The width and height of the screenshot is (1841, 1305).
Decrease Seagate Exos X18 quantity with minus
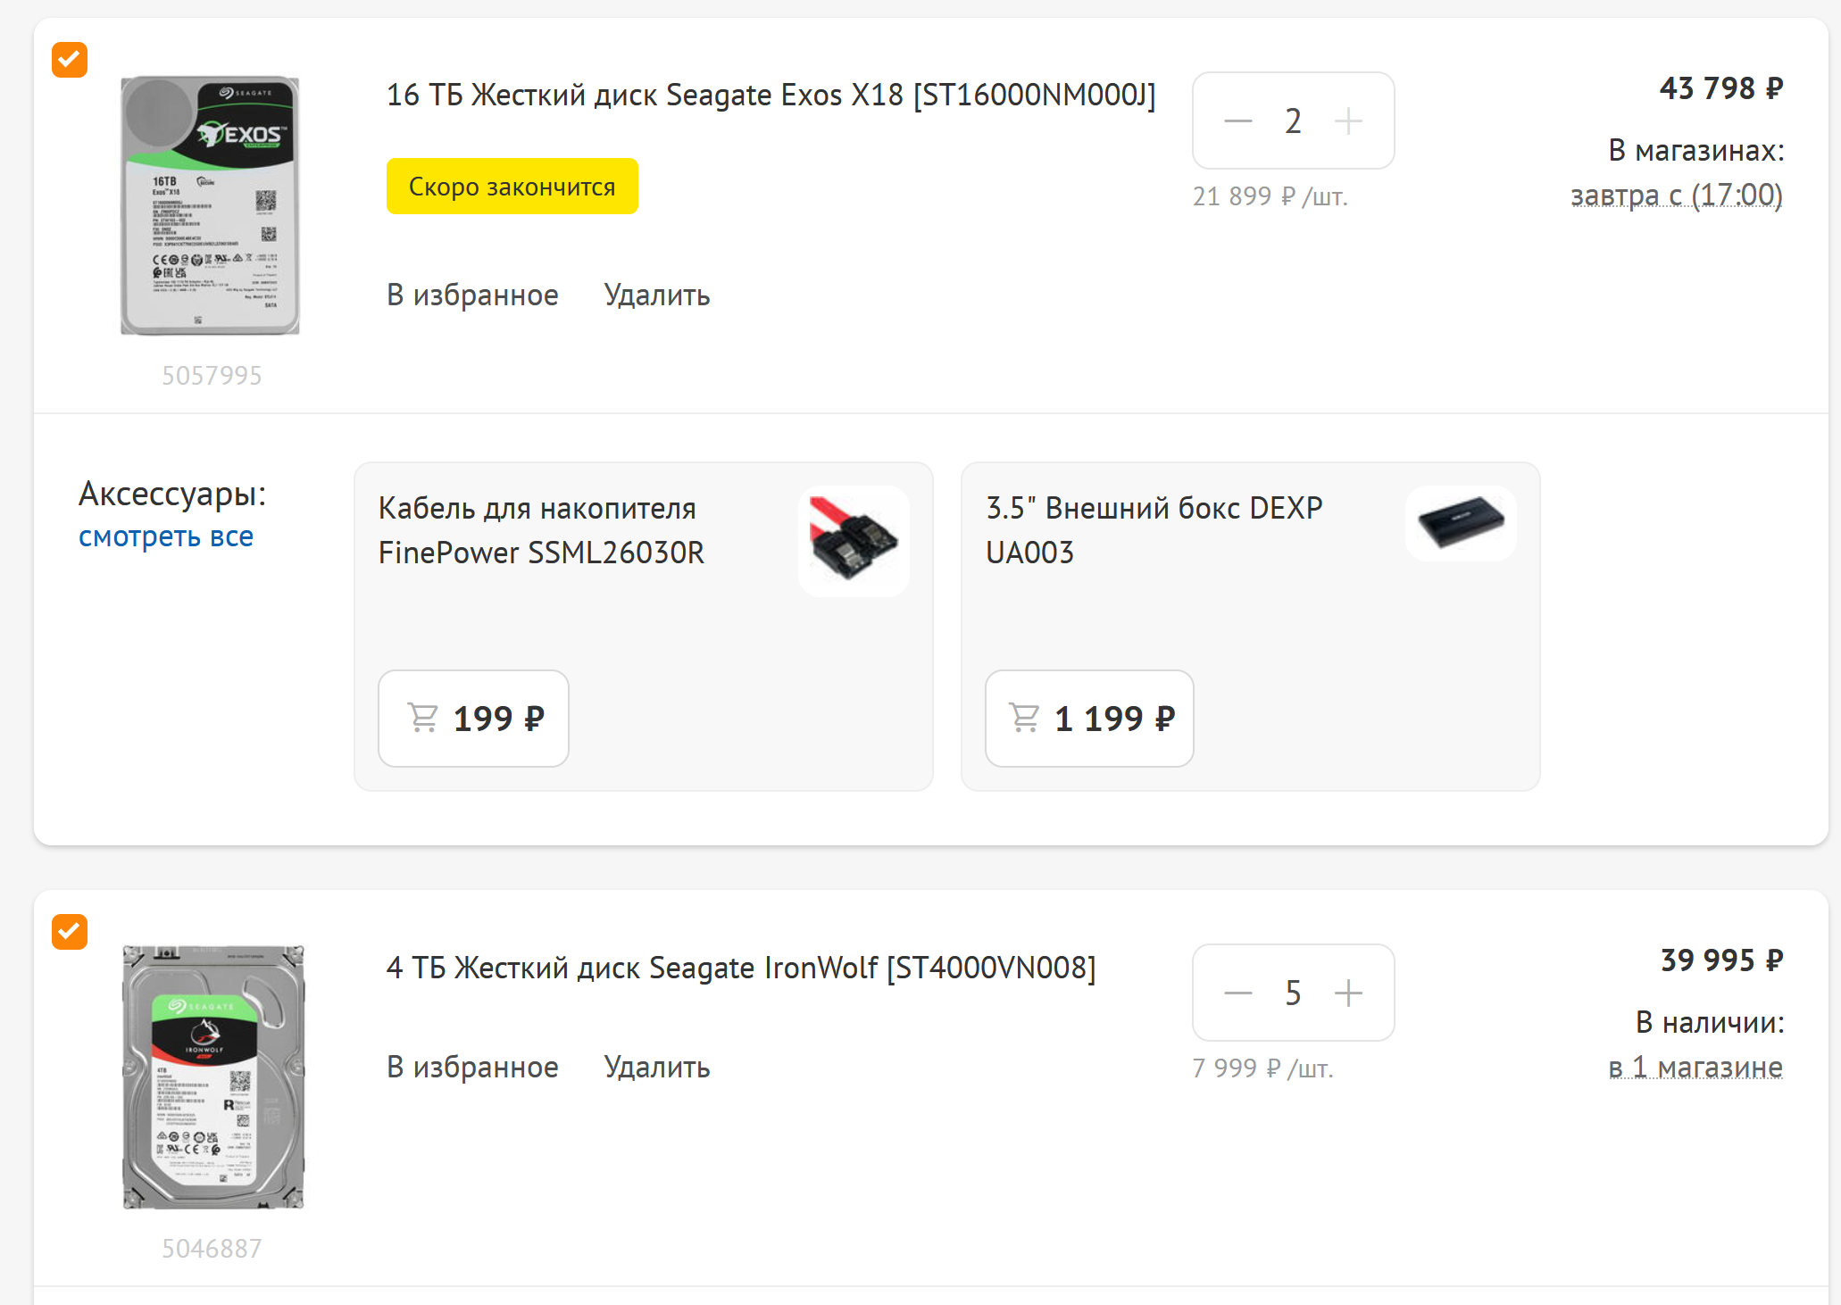(x=1237, y=121)
